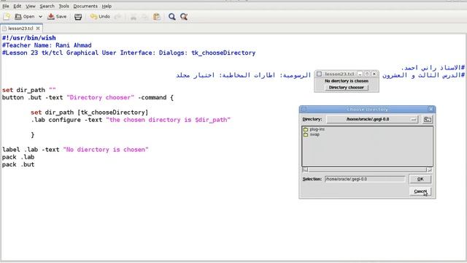This screenshot has height=263, width=467.
Task: Close the lesson23.tcl tab
Action: click(x=38, y=28)
